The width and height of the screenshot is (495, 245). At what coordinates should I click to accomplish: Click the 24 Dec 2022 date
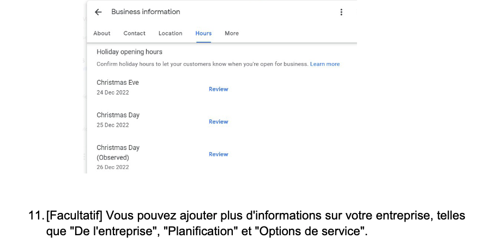(x=113, y=92)
